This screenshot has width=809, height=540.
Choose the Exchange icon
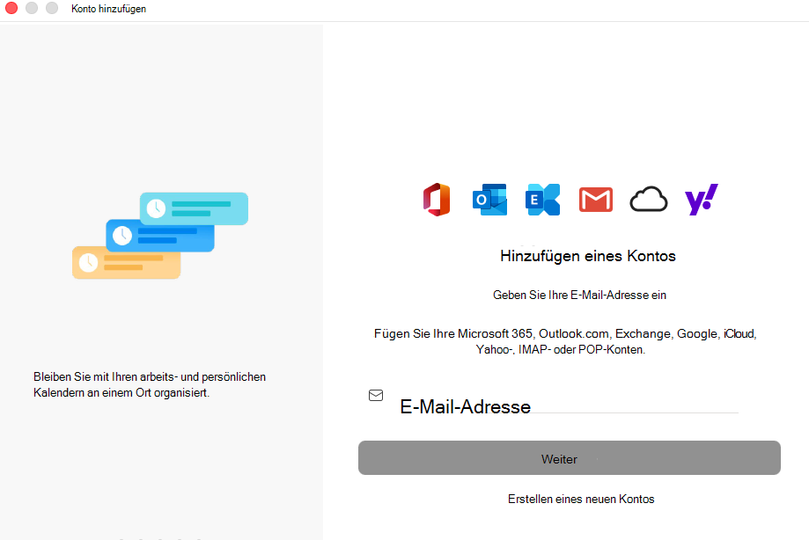(543, 200)
